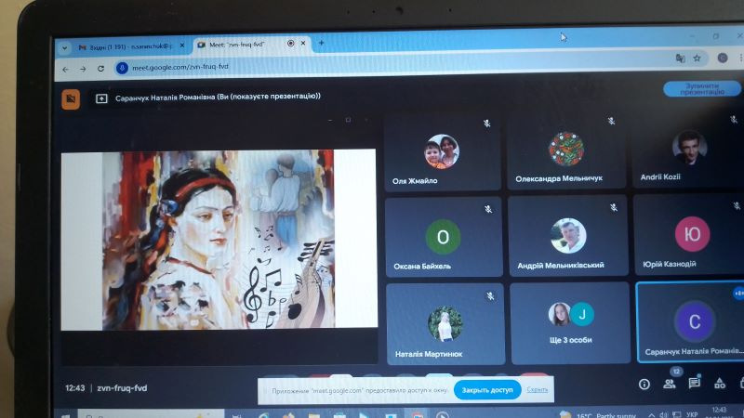Select Андрій Мельниківський participant tile
The image size is (744, 418).
pyautogui.click(x=568, y=235)
